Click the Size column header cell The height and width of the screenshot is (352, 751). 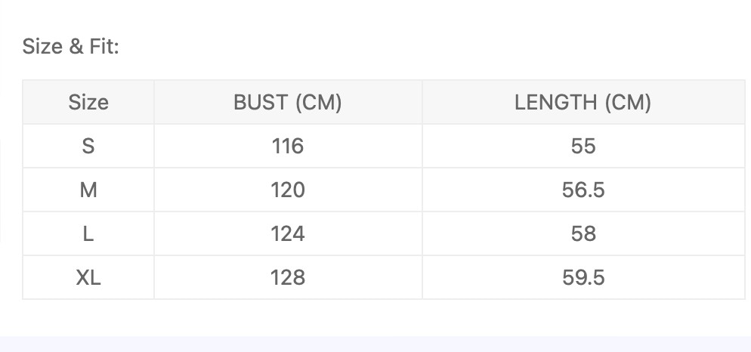(88, 102)
